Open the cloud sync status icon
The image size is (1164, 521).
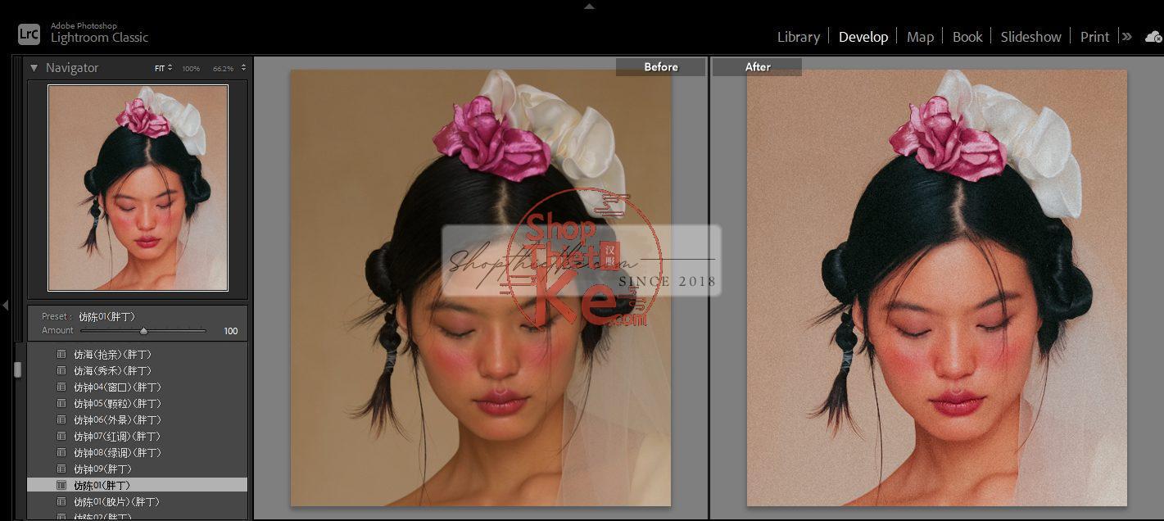pos(1153,37)
